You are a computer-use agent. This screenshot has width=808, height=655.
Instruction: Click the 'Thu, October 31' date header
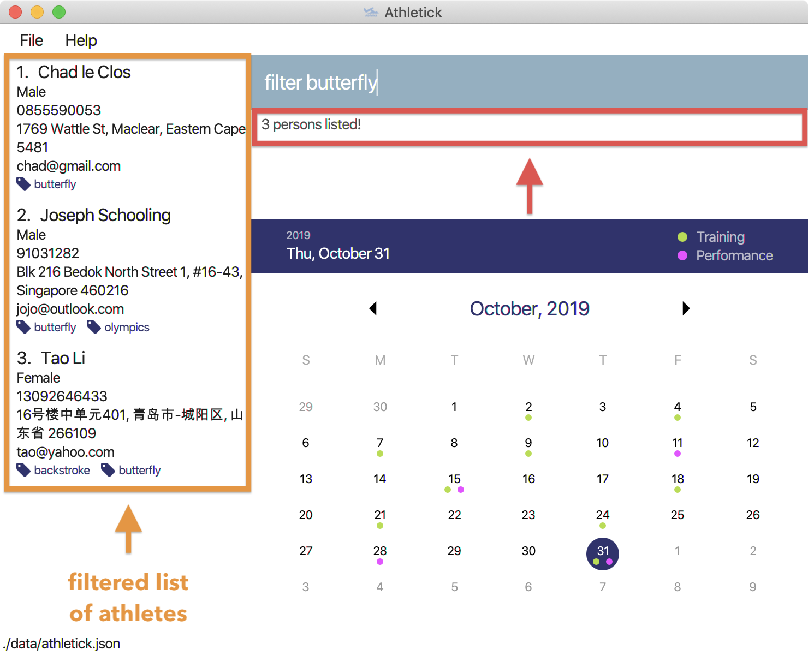pos(338,254)
